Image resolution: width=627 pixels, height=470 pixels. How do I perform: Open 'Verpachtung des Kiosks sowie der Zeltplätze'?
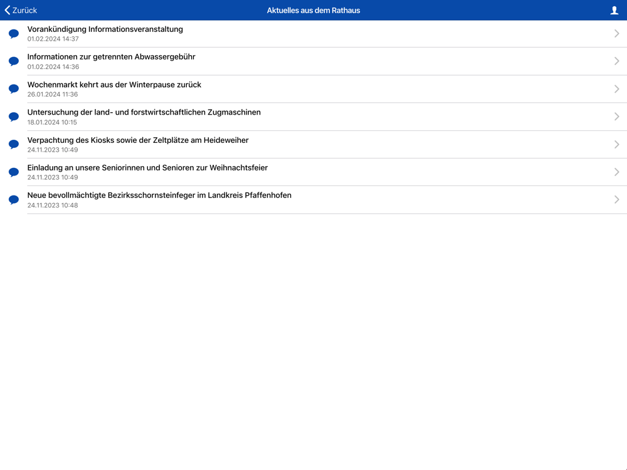pyautogui.click(x=138, y=140)
